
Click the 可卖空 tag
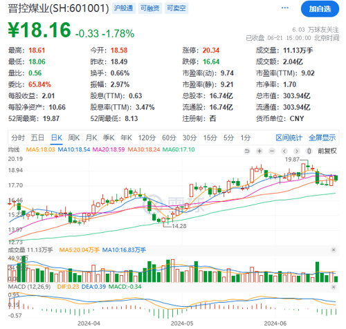pos(176,8)
